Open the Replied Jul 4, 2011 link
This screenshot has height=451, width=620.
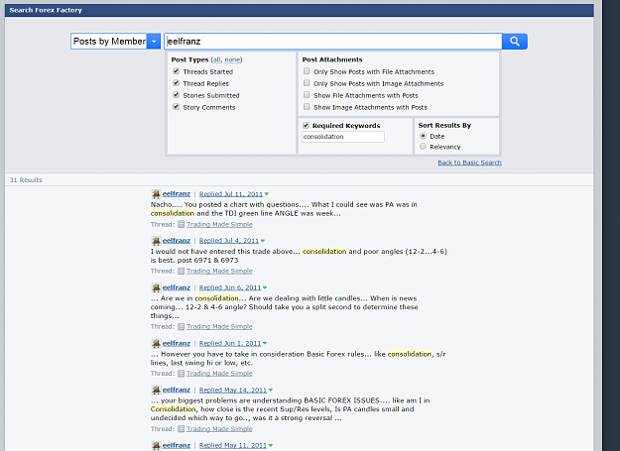click(229, 241)
